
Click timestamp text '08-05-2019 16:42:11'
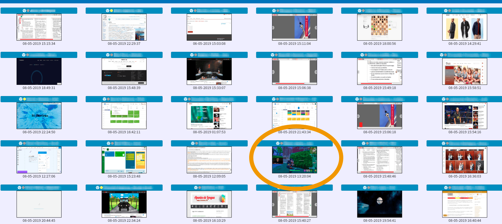[124, 132]
